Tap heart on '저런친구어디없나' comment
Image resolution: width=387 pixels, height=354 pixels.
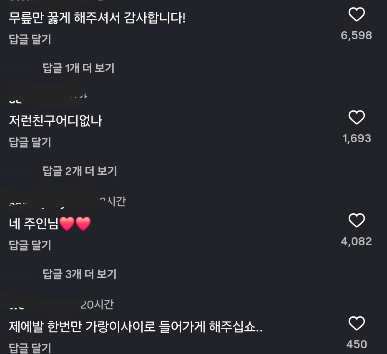(x=356, y=118)
